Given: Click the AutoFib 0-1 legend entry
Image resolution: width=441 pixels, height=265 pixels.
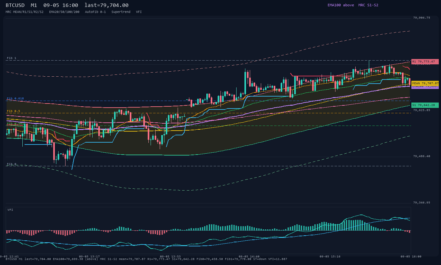Looking at the screenshot, I should 95,12.
